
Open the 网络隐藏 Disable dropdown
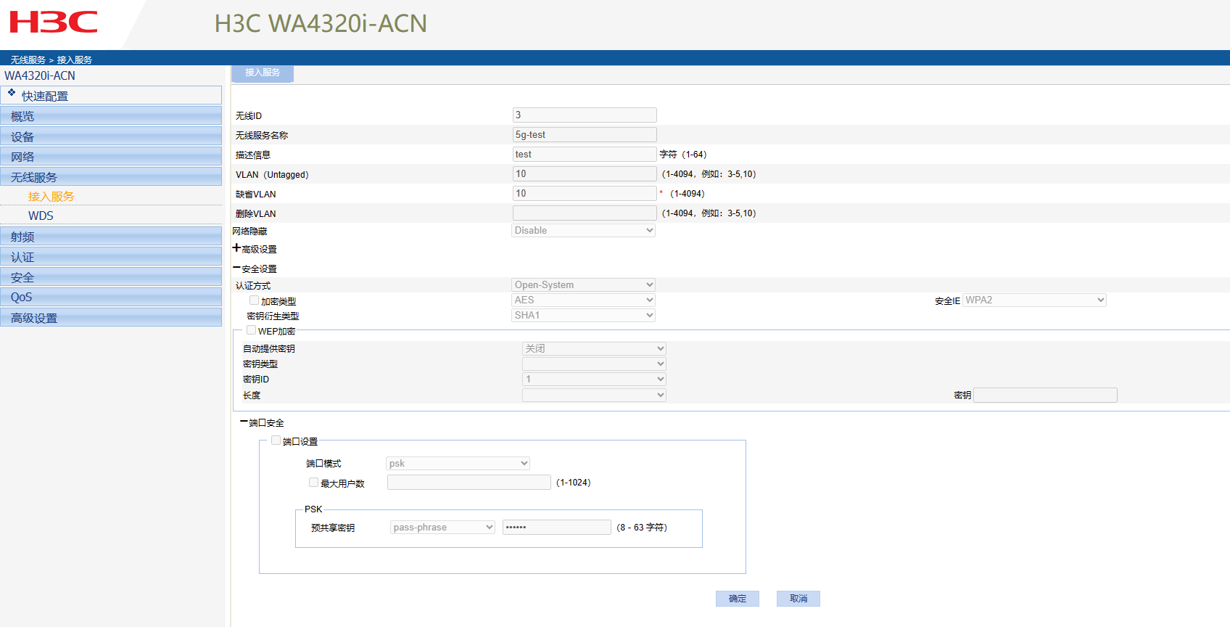(583, 231)
